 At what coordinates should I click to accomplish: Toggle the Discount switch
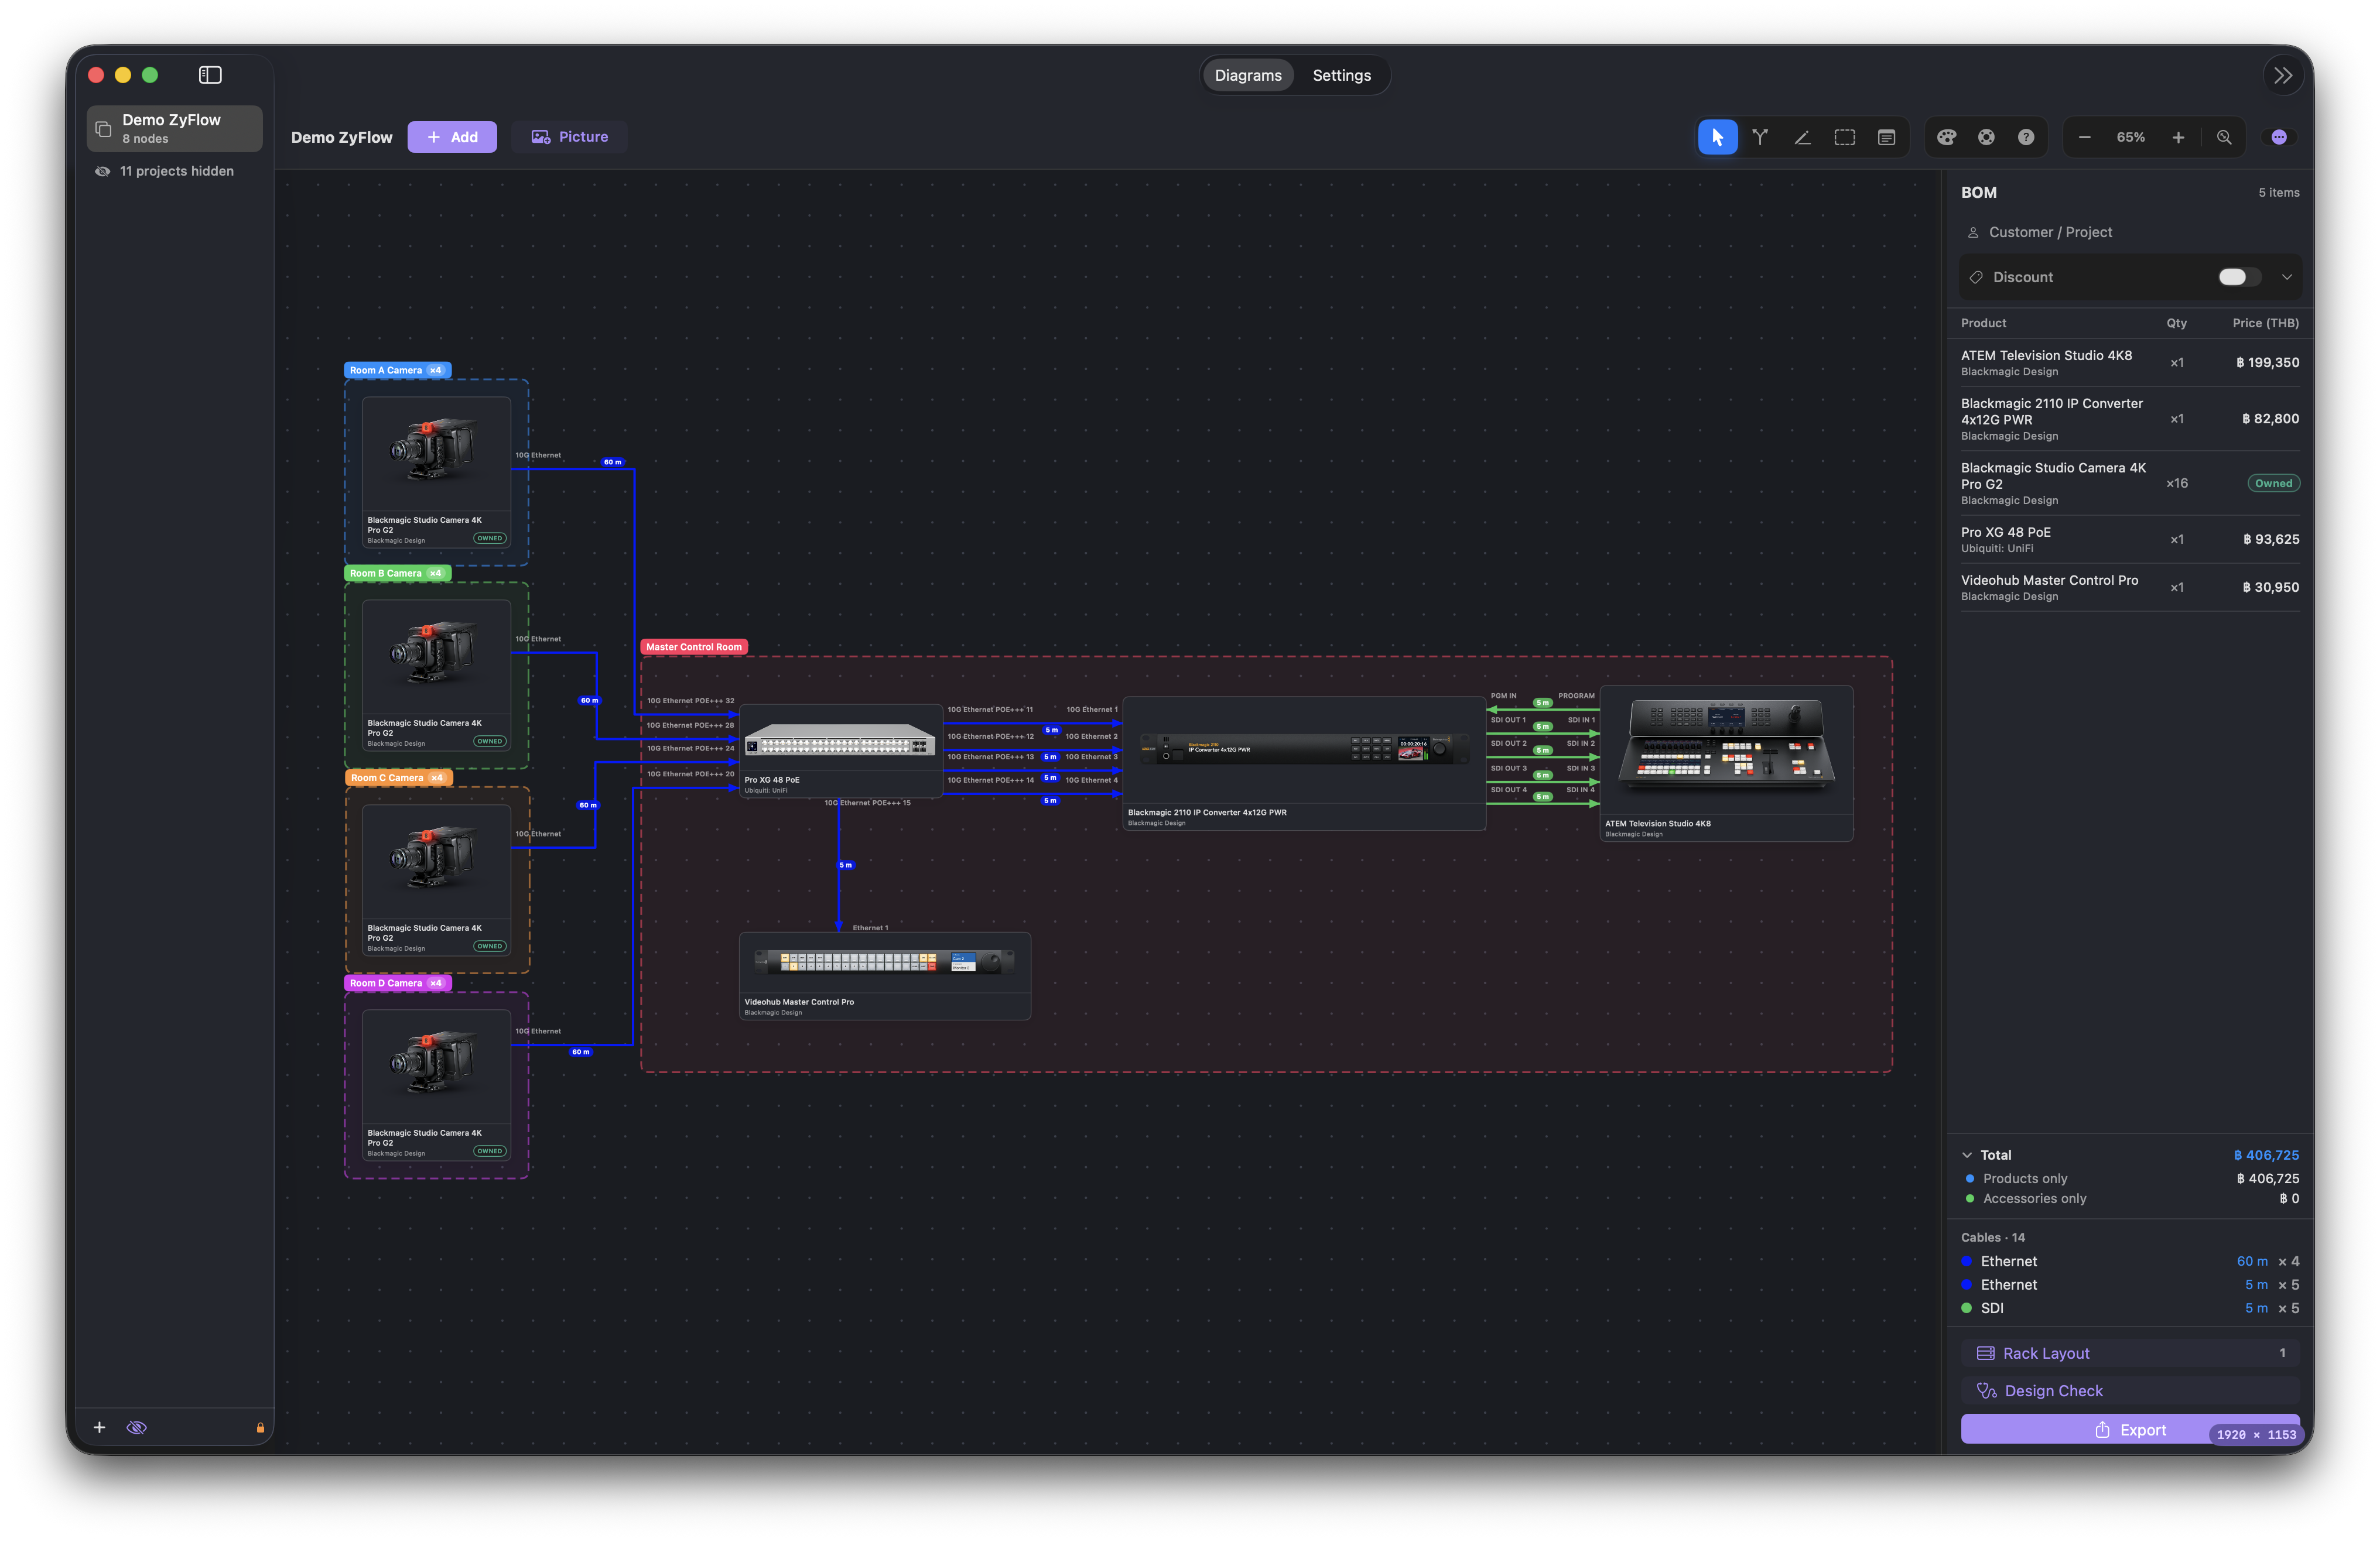click(2239, 277)
